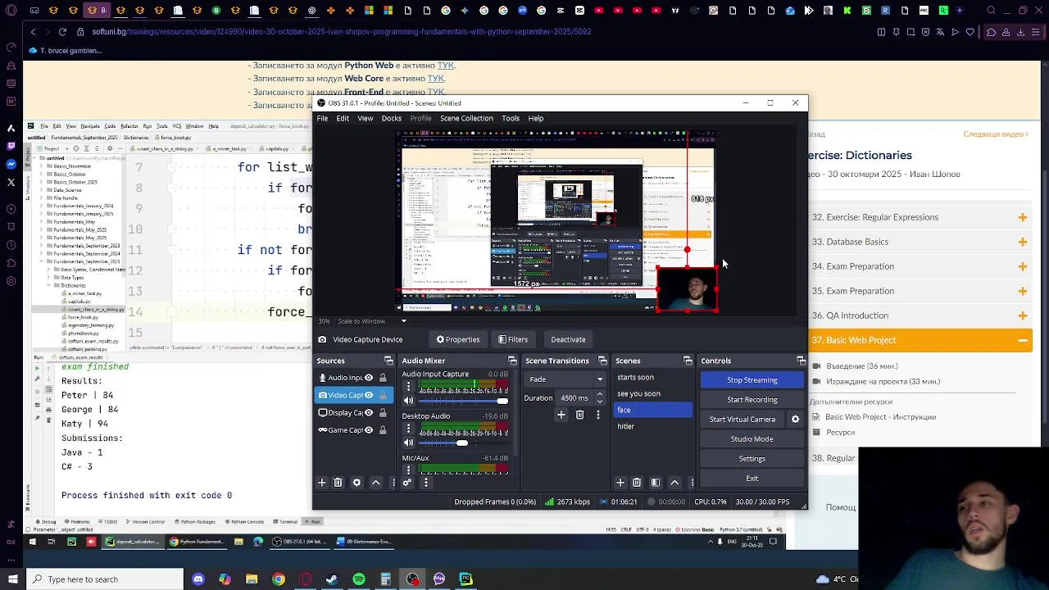The image size is (1049, 590).
Task: Open Discord from Windows taskbar
Action: (x=198, y=579)
